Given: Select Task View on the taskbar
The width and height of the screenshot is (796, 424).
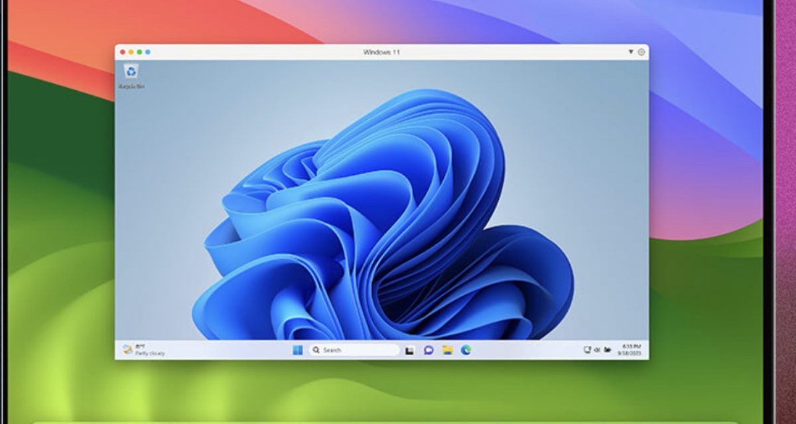Looking at the screenshot, I should click(409, 349).
